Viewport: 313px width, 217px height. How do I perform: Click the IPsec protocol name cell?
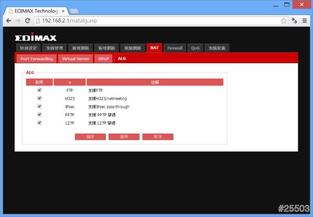[x=70, y=107]
